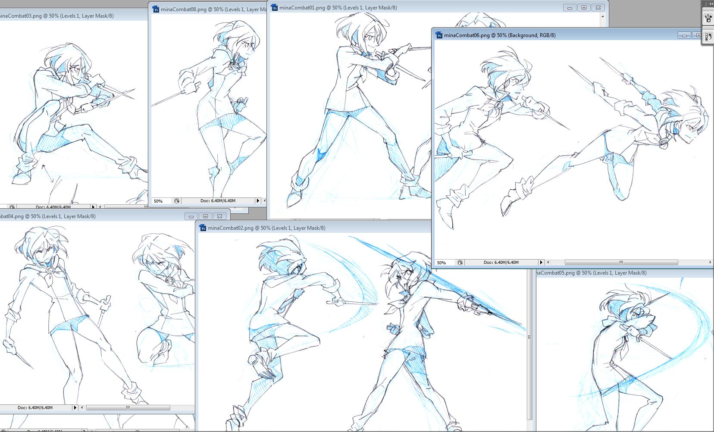Screen dimensions: 714x432
Task: Click zoom percentage field in minaCombat06
Action: 443,263
